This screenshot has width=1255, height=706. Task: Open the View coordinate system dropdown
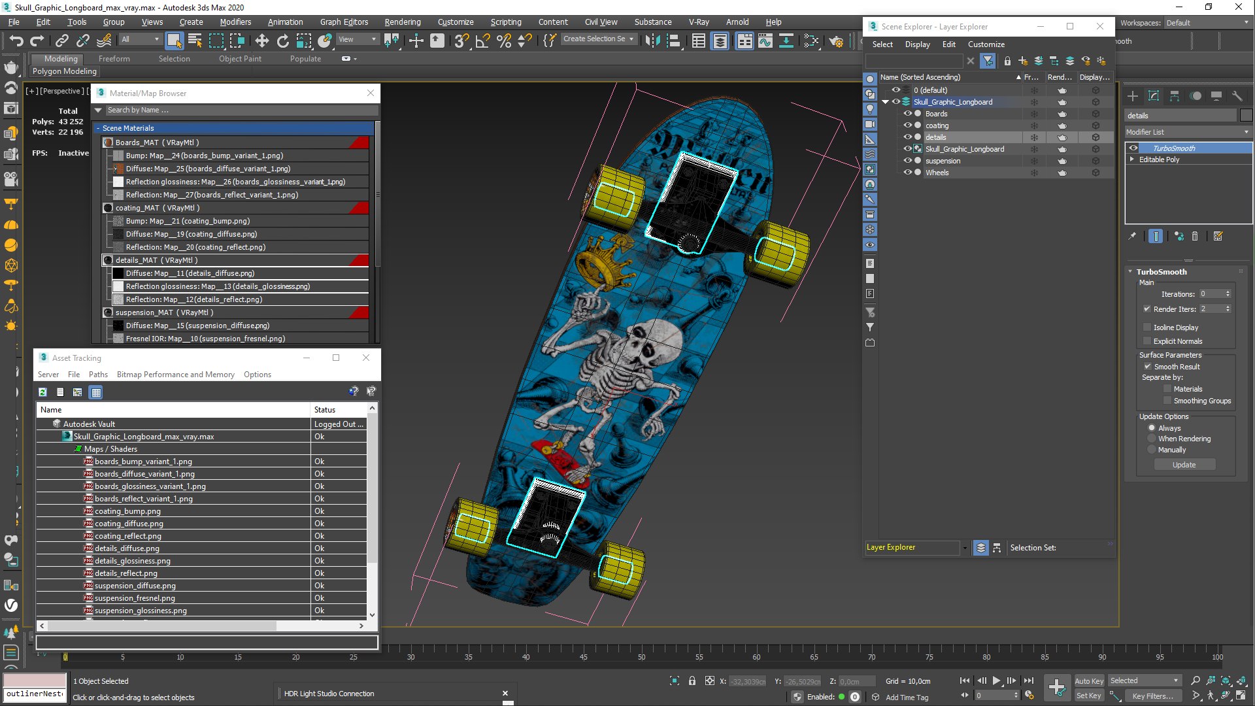(358, 40)
